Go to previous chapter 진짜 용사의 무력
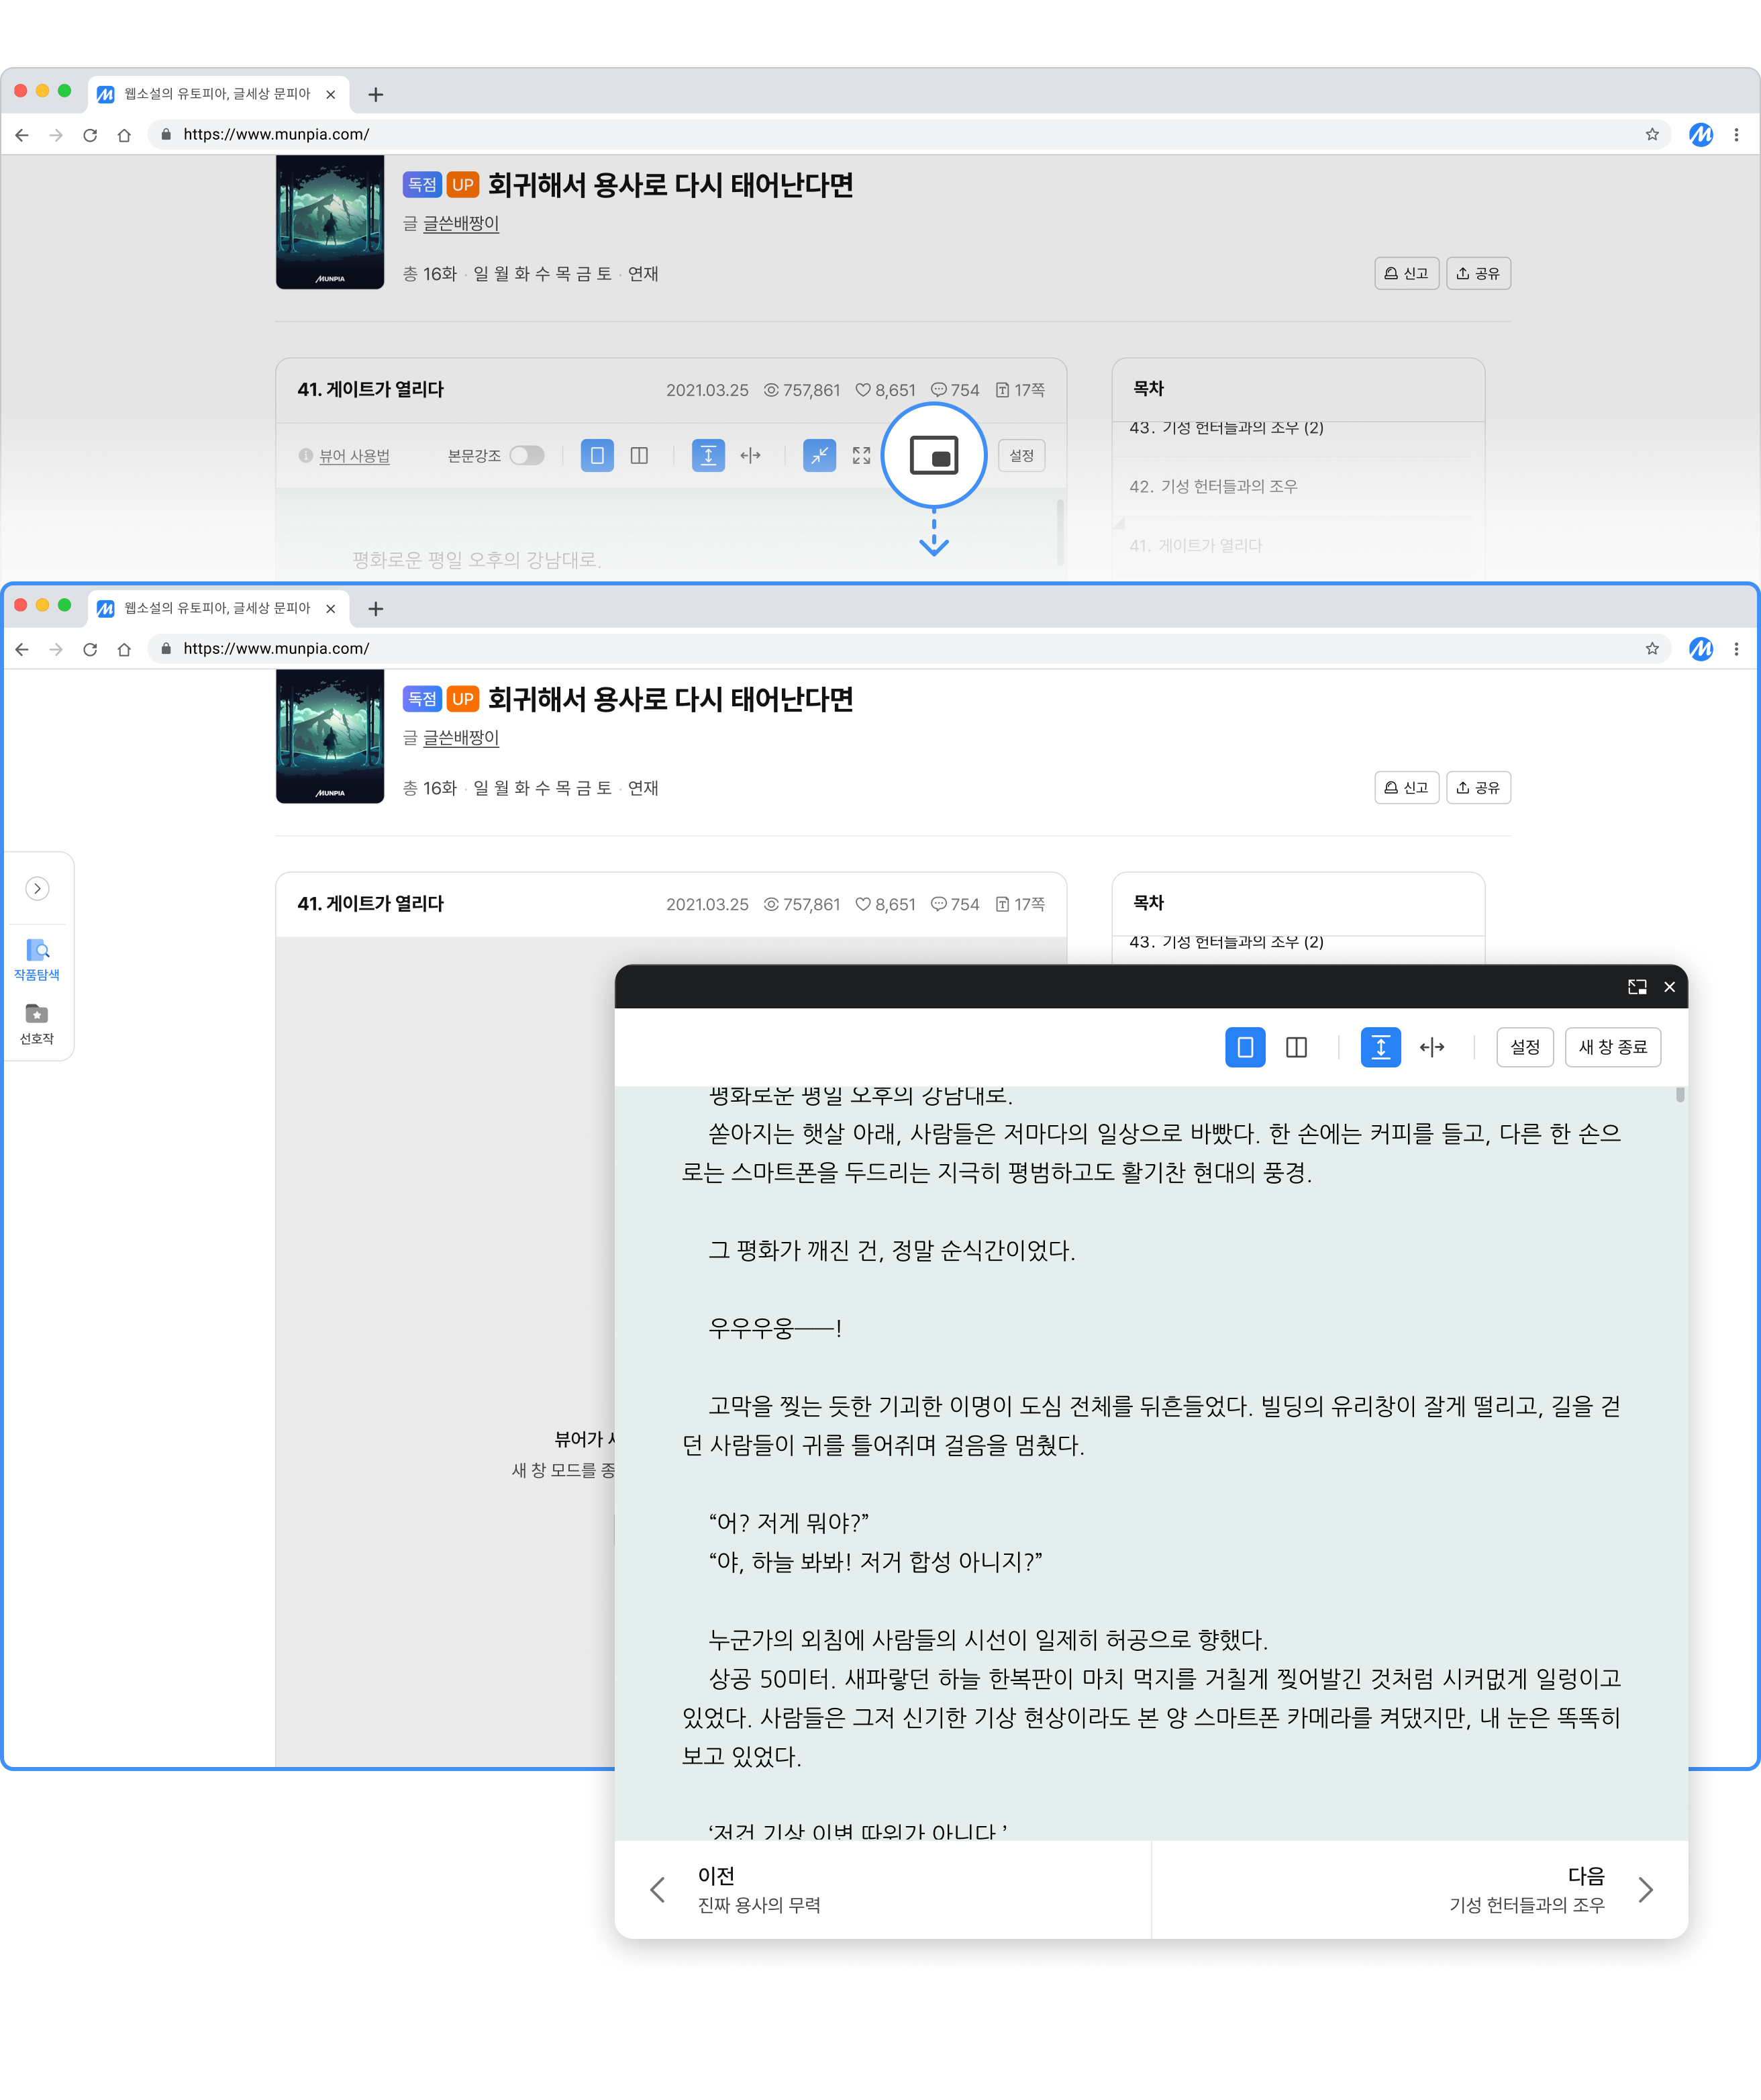Viewport: 1761px width, 2100px height. point(883,1890)
